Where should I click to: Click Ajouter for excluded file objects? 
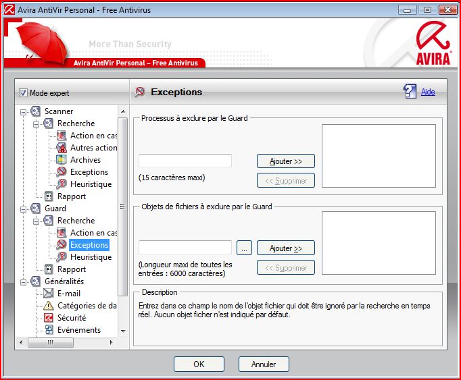click(286, 248)
